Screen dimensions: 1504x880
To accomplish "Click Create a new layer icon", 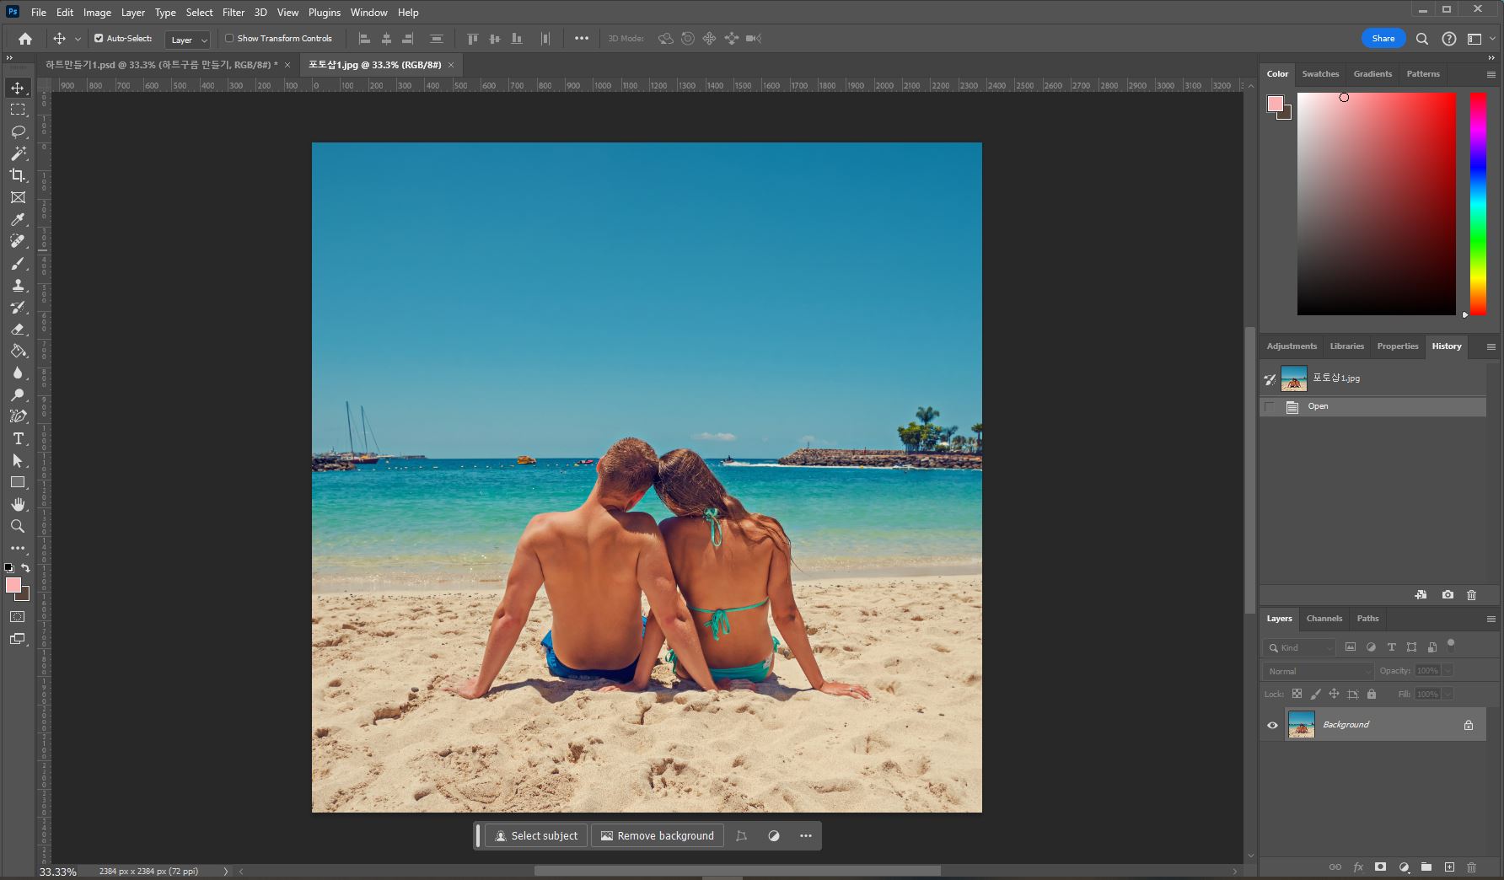I will [1449, 867].
